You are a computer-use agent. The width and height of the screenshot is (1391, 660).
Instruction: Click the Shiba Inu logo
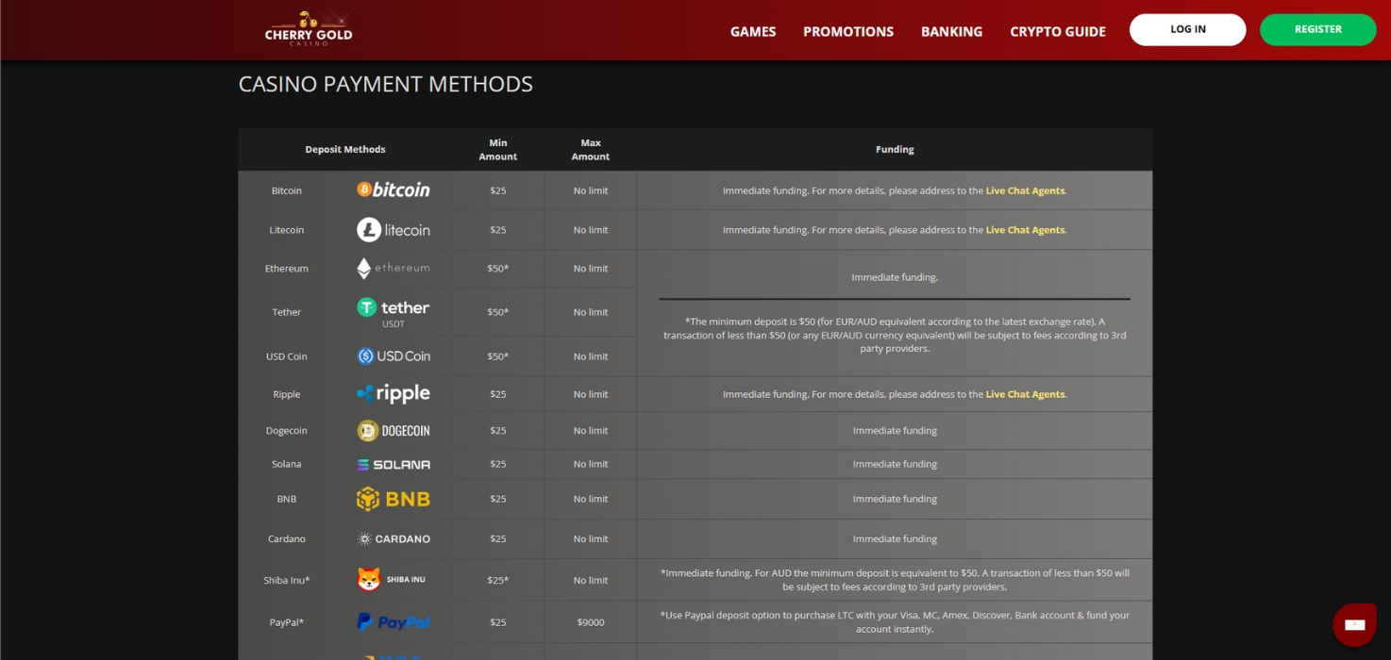coord(394,579)
